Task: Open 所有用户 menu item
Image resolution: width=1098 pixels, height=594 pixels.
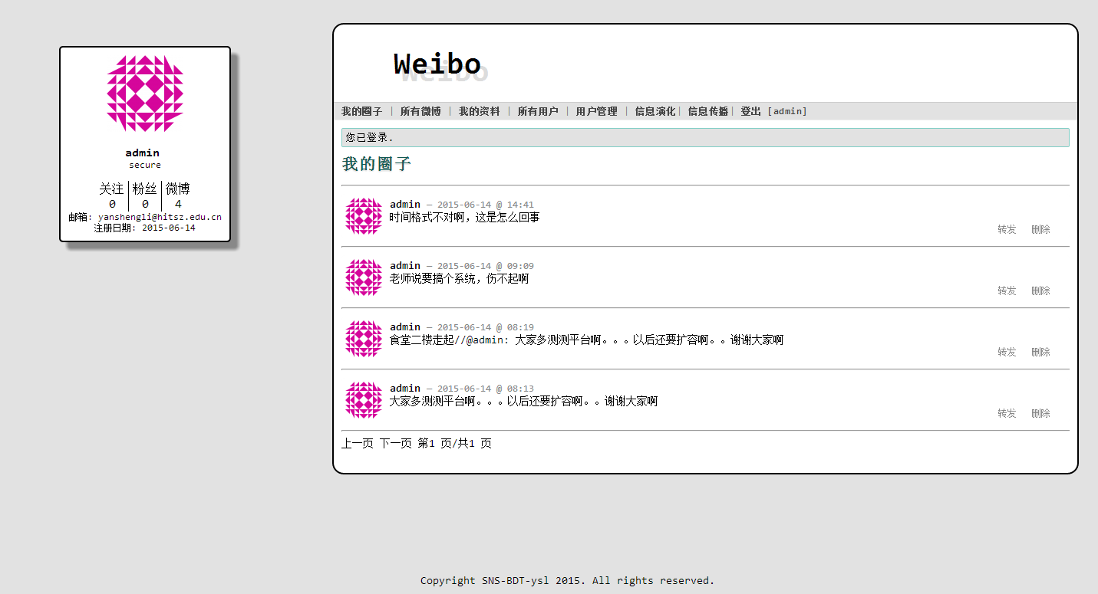Action: click(x=538, y=111)
